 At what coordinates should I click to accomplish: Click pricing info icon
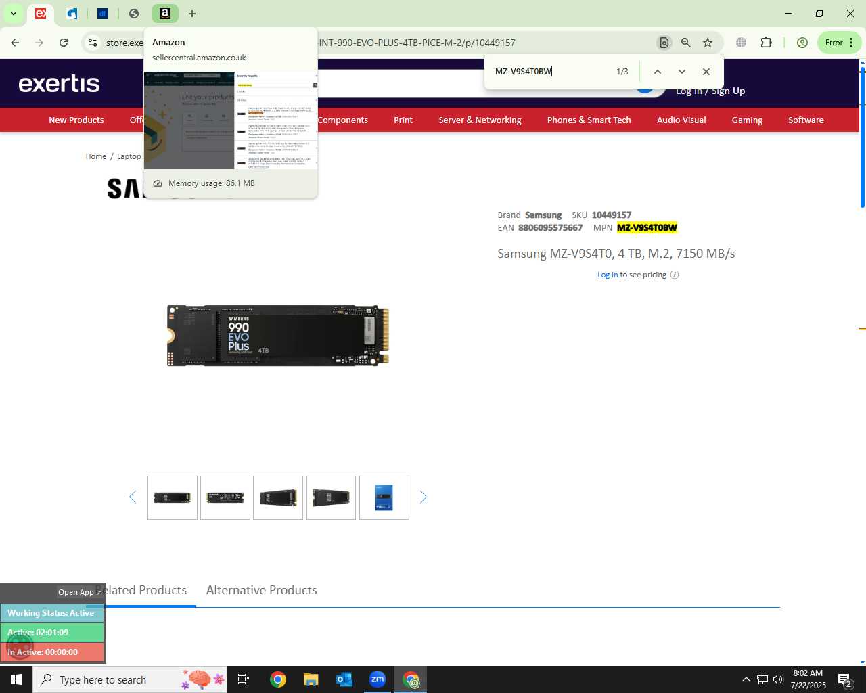point(675,275)
